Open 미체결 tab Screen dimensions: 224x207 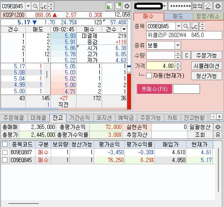point(38,118)
